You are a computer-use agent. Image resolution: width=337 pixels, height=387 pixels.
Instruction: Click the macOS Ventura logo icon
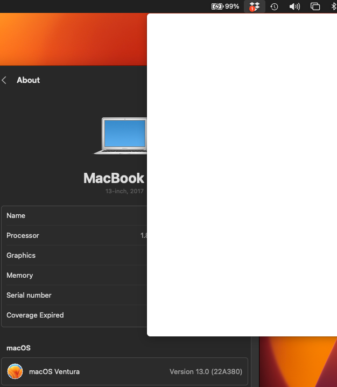15,371
